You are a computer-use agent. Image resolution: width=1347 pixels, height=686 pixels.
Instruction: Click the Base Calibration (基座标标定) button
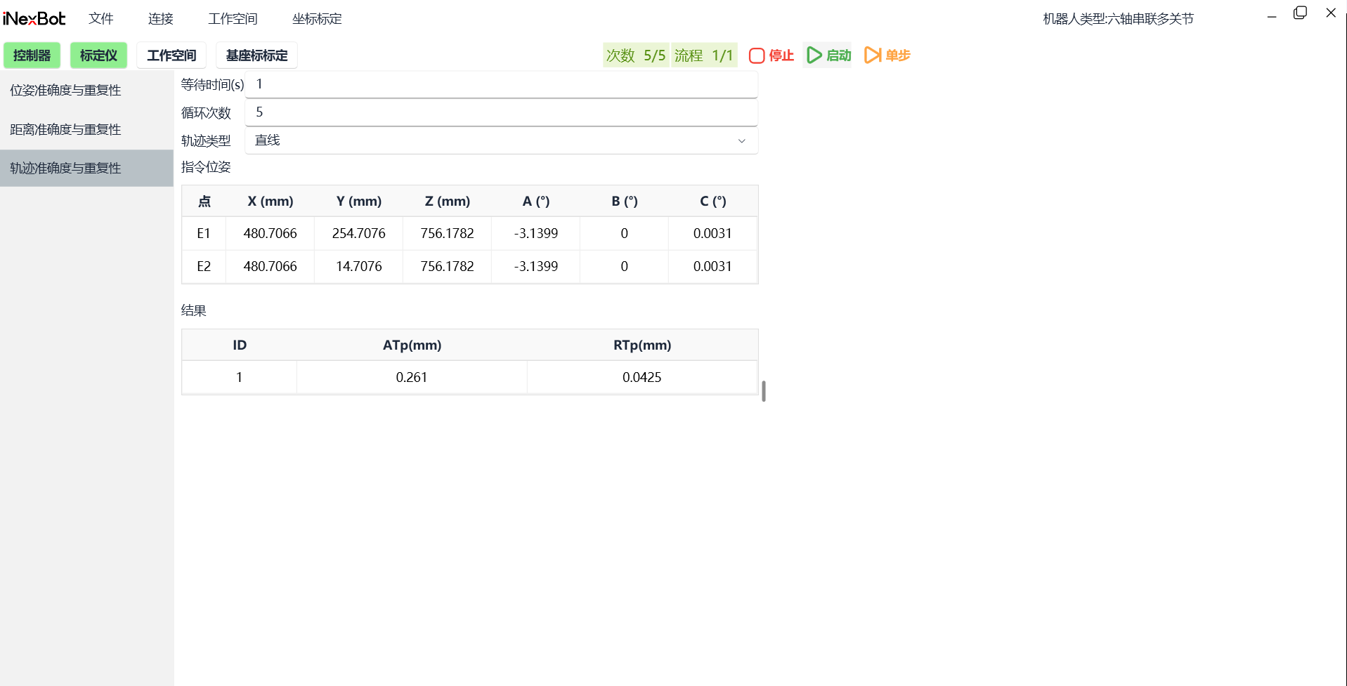coord(256,55)
